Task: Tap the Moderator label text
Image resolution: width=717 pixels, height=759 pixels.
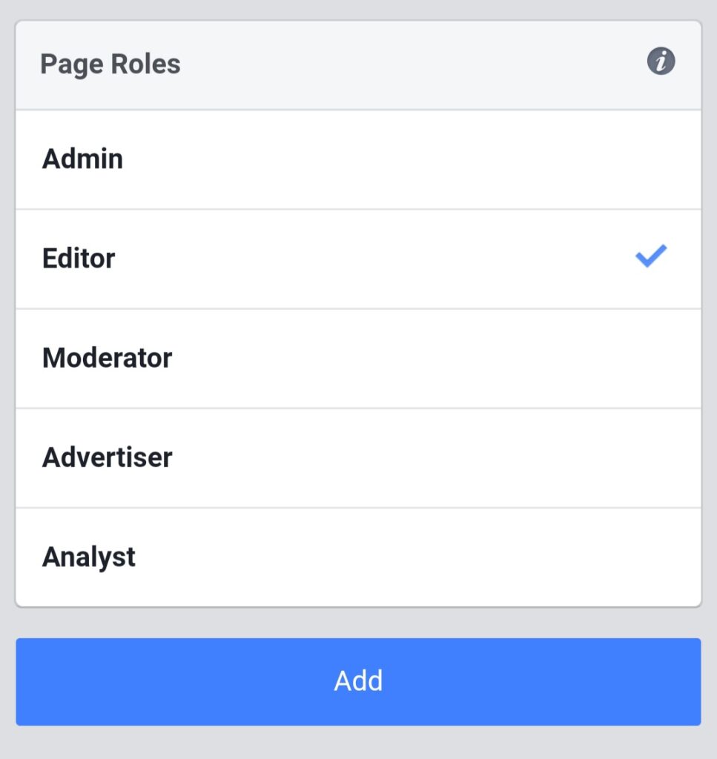Action: (107, 358)
